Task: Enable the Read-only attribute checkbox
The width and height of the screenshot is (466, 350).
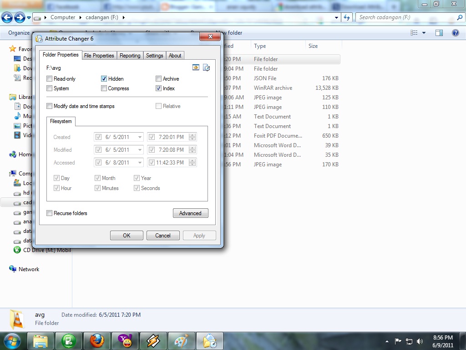Action: click(49, 78)
